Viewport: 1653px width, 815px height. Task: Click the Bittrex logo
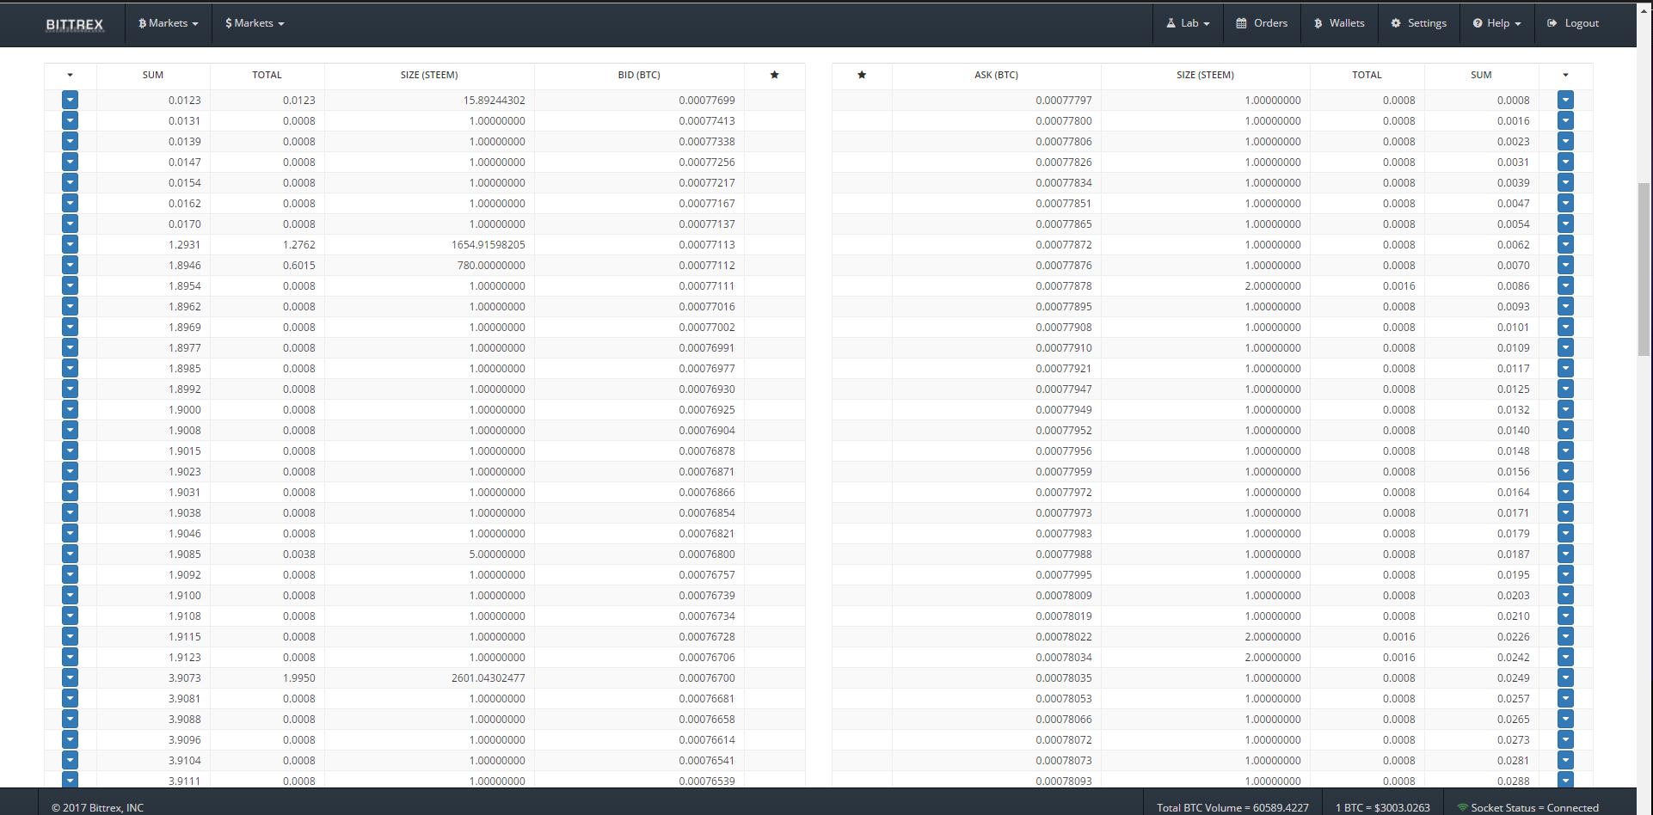pyautogui.click(x=75, y=24)
